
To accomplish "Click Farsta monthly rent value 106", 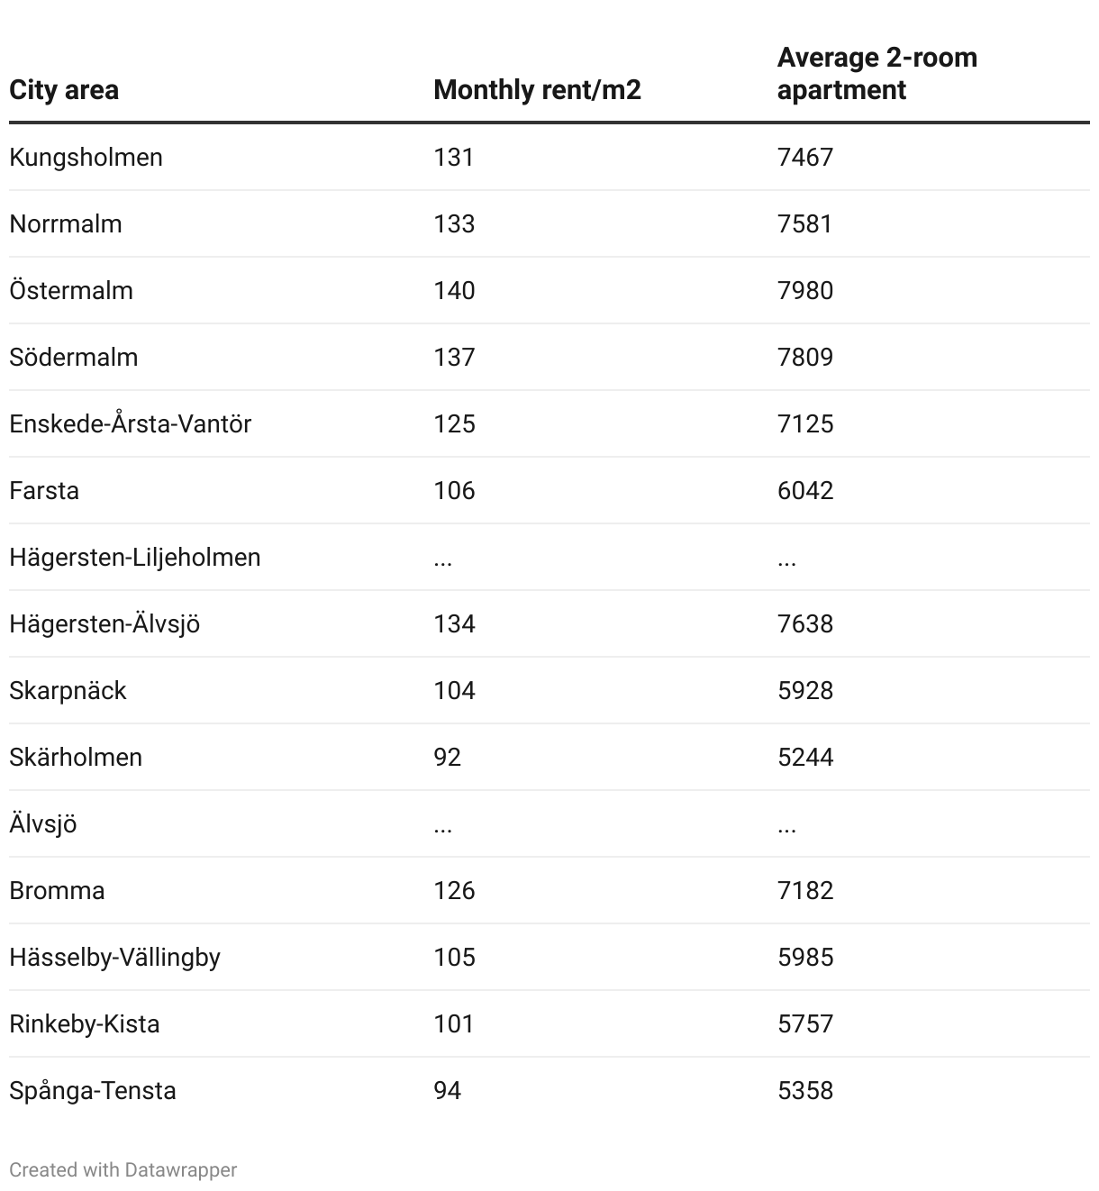I will click(454, 490).
